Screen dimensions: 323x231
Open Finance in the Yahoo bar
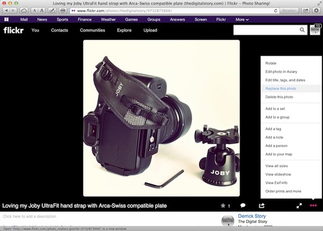tap(85, 20)
